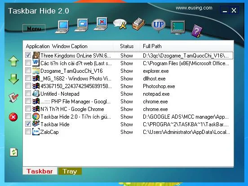This screenshot has width=248, height=186.
Task: Select the dllhost.exe path text
Action: [154, 79]
